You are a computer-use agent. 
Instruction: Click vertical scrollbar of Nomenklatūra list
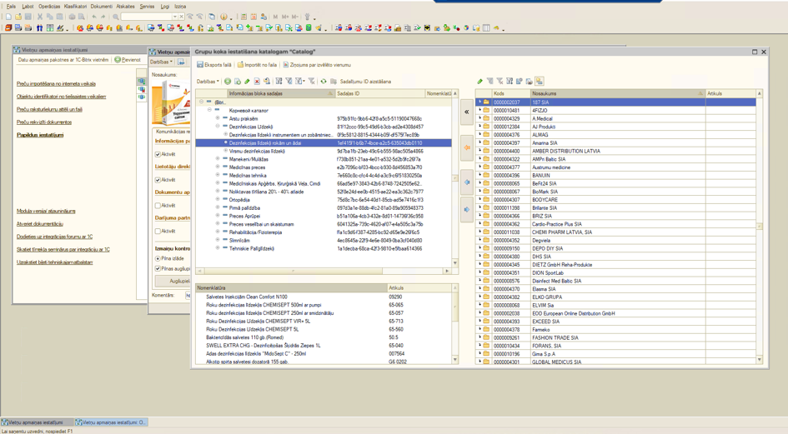click(455, 324)
